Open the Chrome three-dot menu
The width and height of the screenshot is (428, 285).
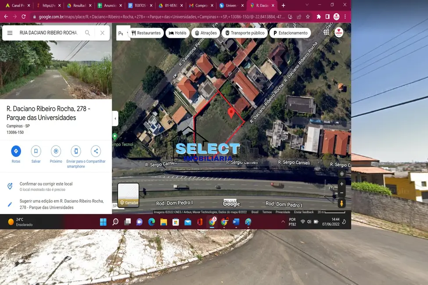tap(345, 17)
